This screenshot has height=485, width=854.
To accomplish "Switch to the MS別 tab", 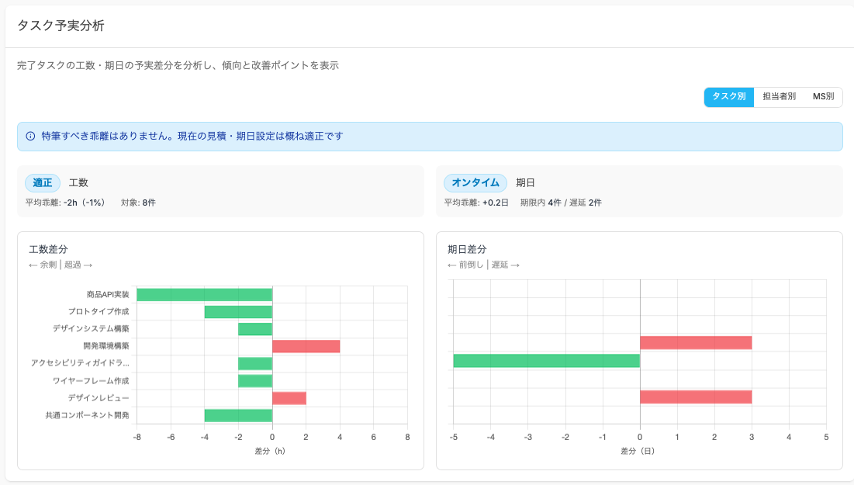I will [825, 98].
